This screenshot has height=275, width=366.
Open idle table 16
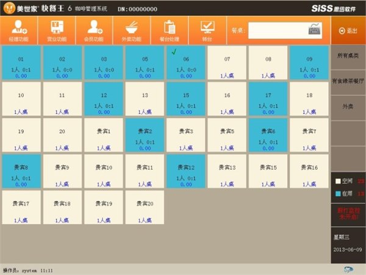(x=227, y=99)
